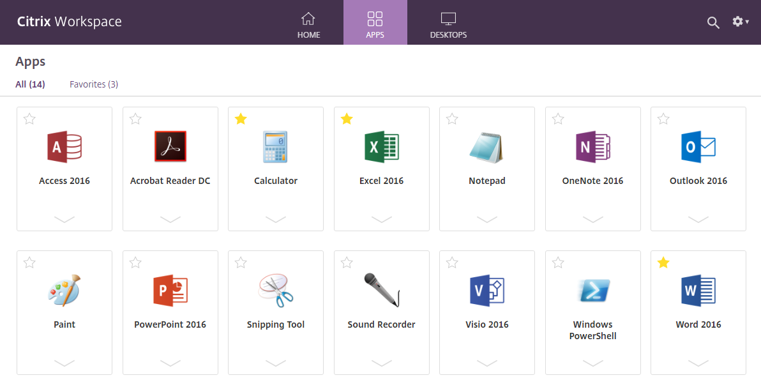Unfavorite Calculator using its yellow star
The width and height of the screenshot is (761, 389).
(x=241, y=119)
